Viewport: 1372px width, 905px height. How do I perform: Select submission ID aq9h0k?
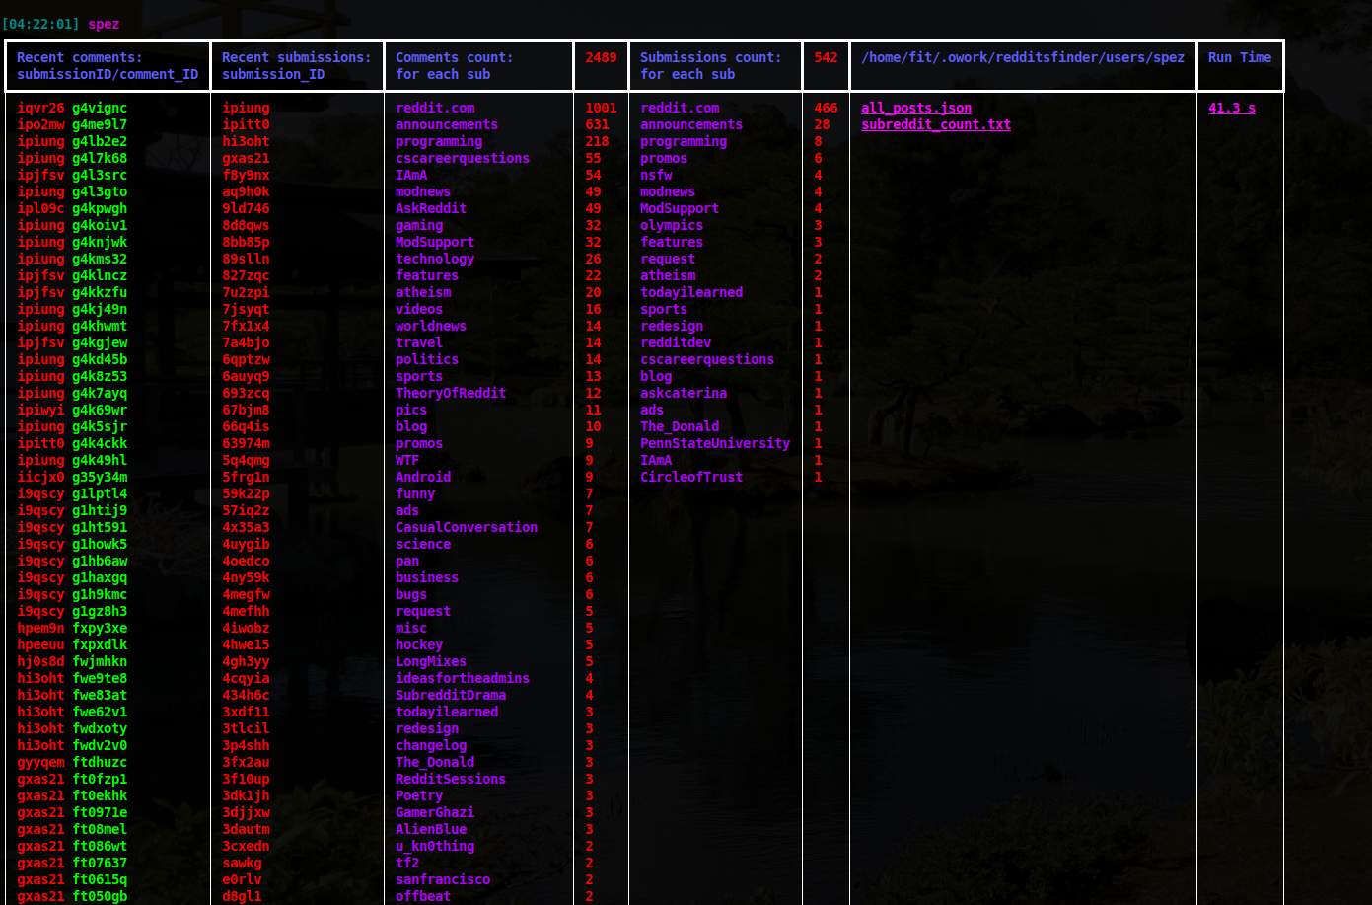pos(246,191)
